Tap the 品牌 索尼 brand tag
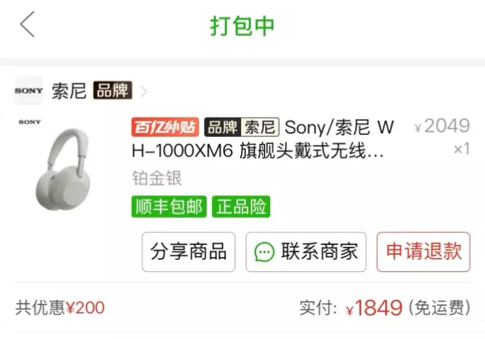 coord(242,127)
